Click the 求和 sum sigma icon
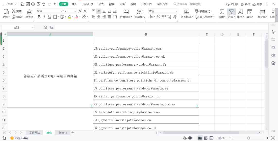Image resolution: width=278 pixels, height=141 pixels. tap(222, 12)
